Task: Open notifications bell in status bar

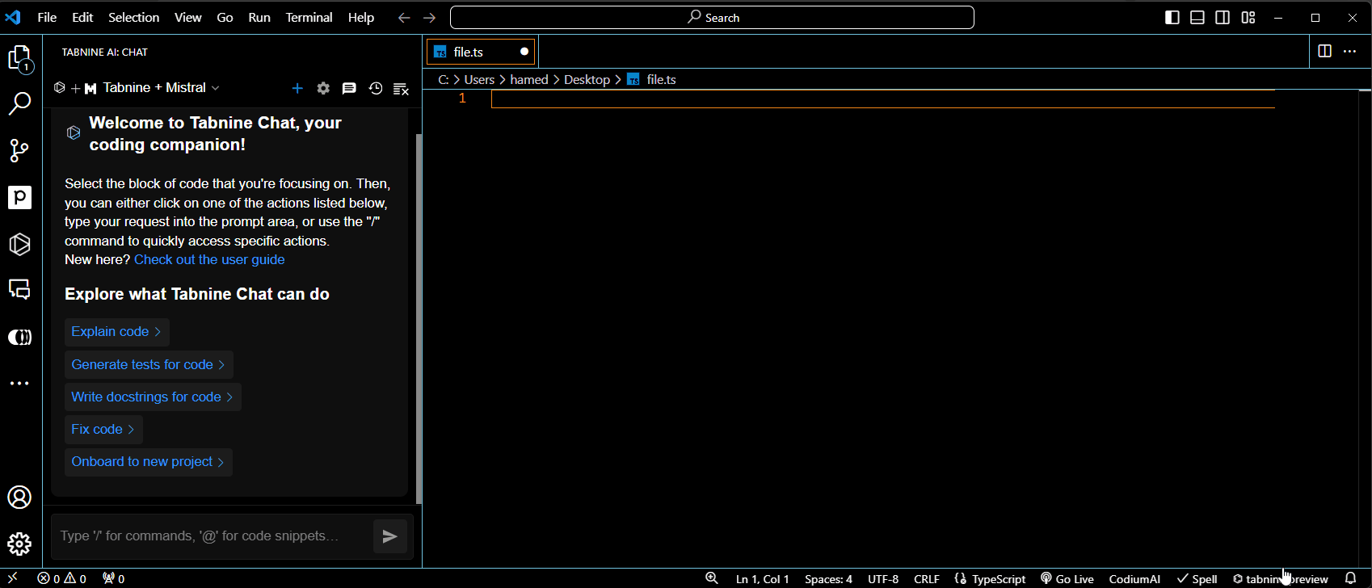Action: pyautogui.click(x=1350, y=578)
